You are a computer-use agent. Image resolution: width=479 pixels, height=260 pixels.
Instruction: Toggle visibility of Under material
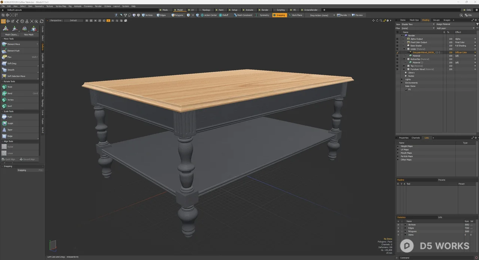click(397, 49)
